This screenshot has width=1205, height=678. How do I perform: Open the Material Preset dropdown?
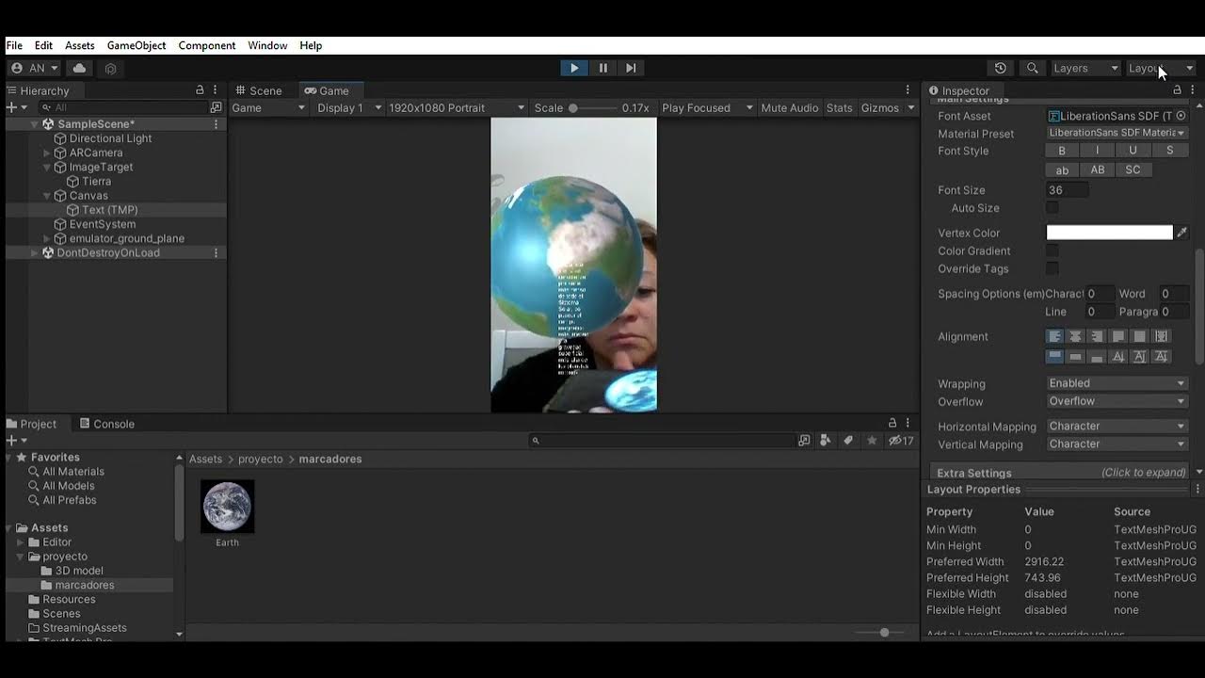(x=1117, y=133)
